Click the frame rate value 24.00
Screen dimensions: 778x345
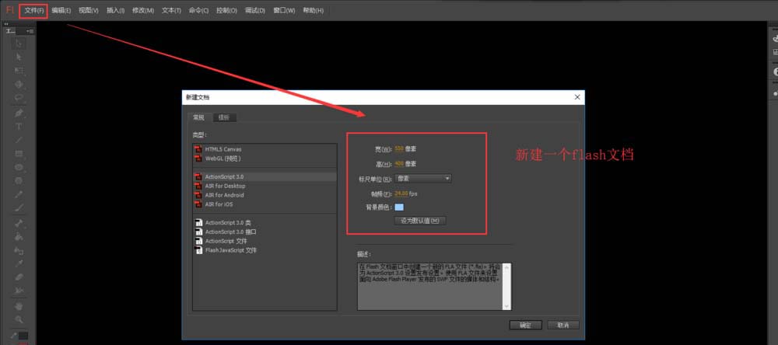[401, 193]
